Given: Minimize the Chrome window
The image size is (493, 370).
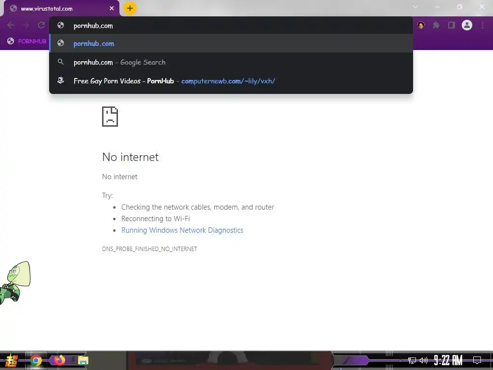Looking at the screenshot, I should pyautogui.click(x=437, y=7).
